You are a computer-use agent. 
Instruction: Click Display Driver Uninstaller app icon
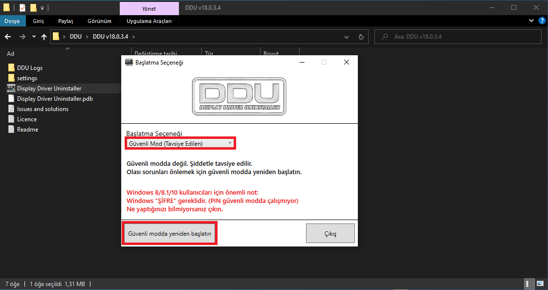point(11,88)
